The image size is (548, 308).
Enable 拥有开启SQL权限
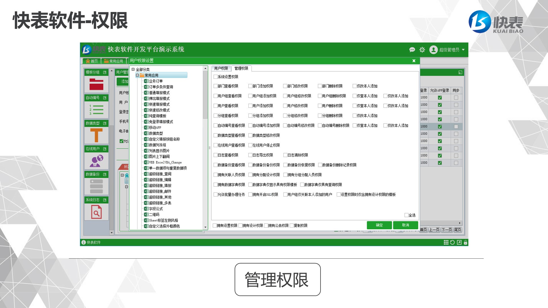[x=250, y=195]
